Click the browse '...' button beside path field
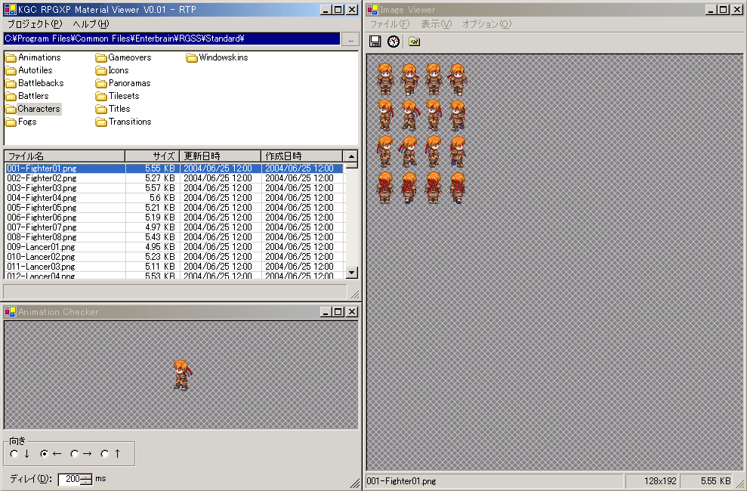The height and width of the screenshot is (491, 747). point(350,39)
